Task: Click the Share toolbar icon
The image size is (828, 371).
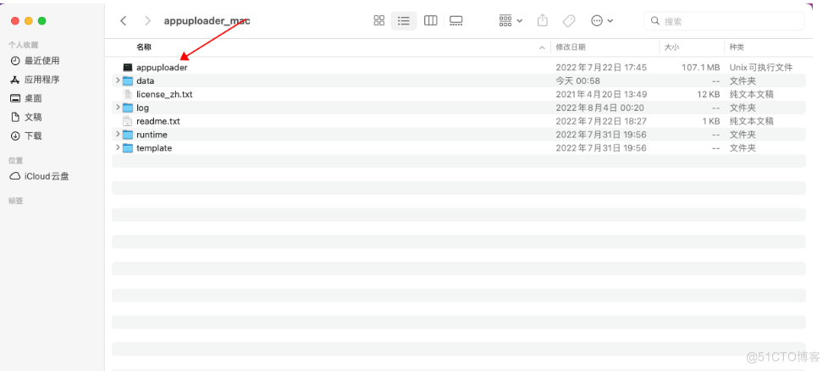Action: point(543,20)
